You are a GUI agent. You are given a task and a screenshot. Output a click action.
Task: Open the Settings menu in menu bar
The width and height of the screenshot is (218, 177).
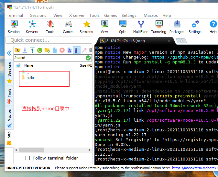pos(129,16)
